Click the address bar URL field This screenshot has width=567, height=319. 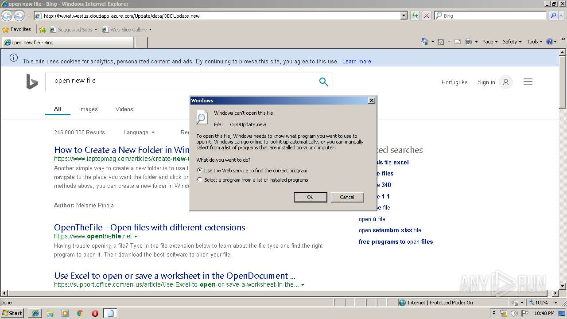[217, 16]
